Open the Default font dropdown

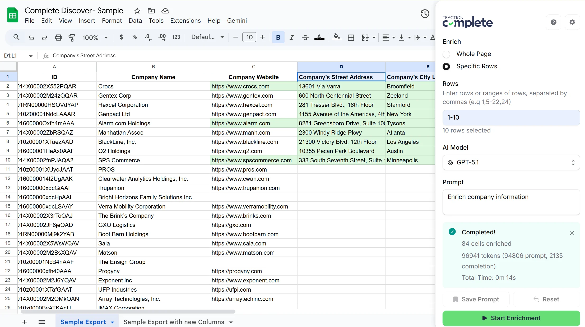(x=207, y=37)
